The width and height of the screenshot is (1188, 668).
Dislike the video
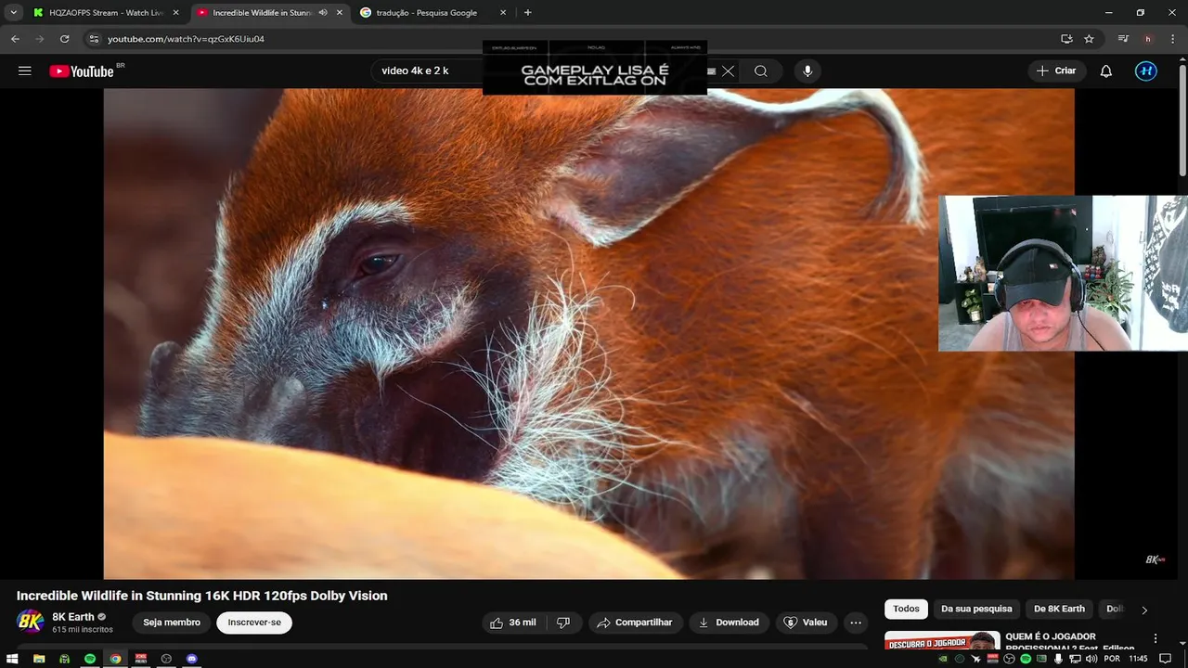[563, 623]
